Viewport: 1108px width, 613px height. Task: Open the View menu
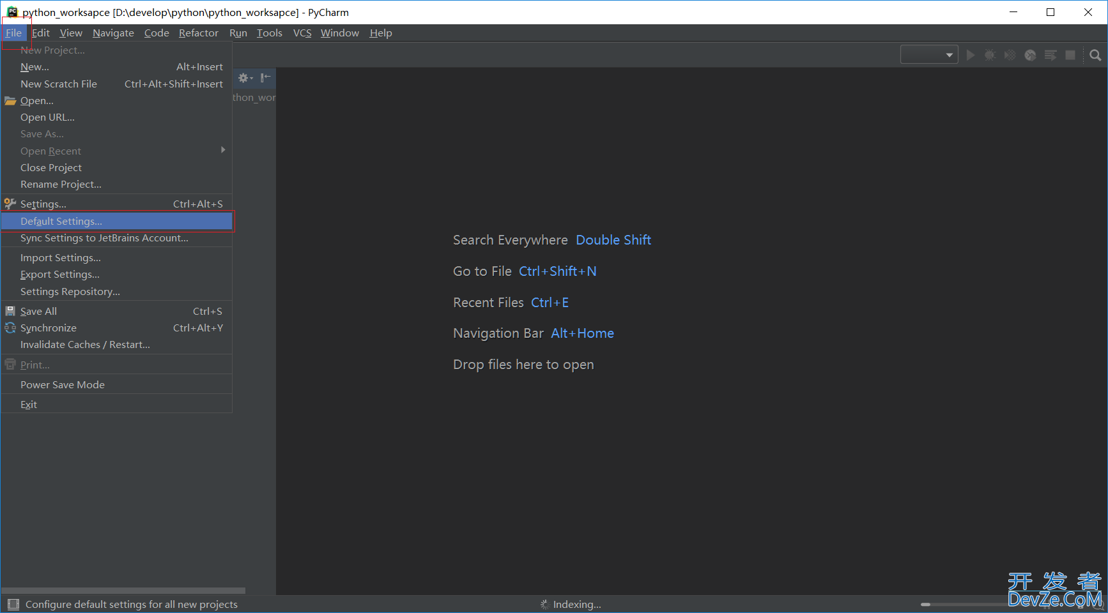point(71,33)
